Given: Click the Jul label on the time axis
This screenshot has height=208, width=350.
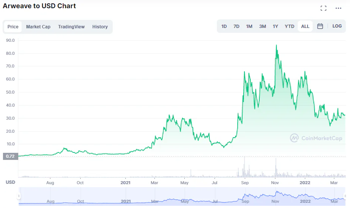Looking at the screenshot, I should click(x=215, y=183).
